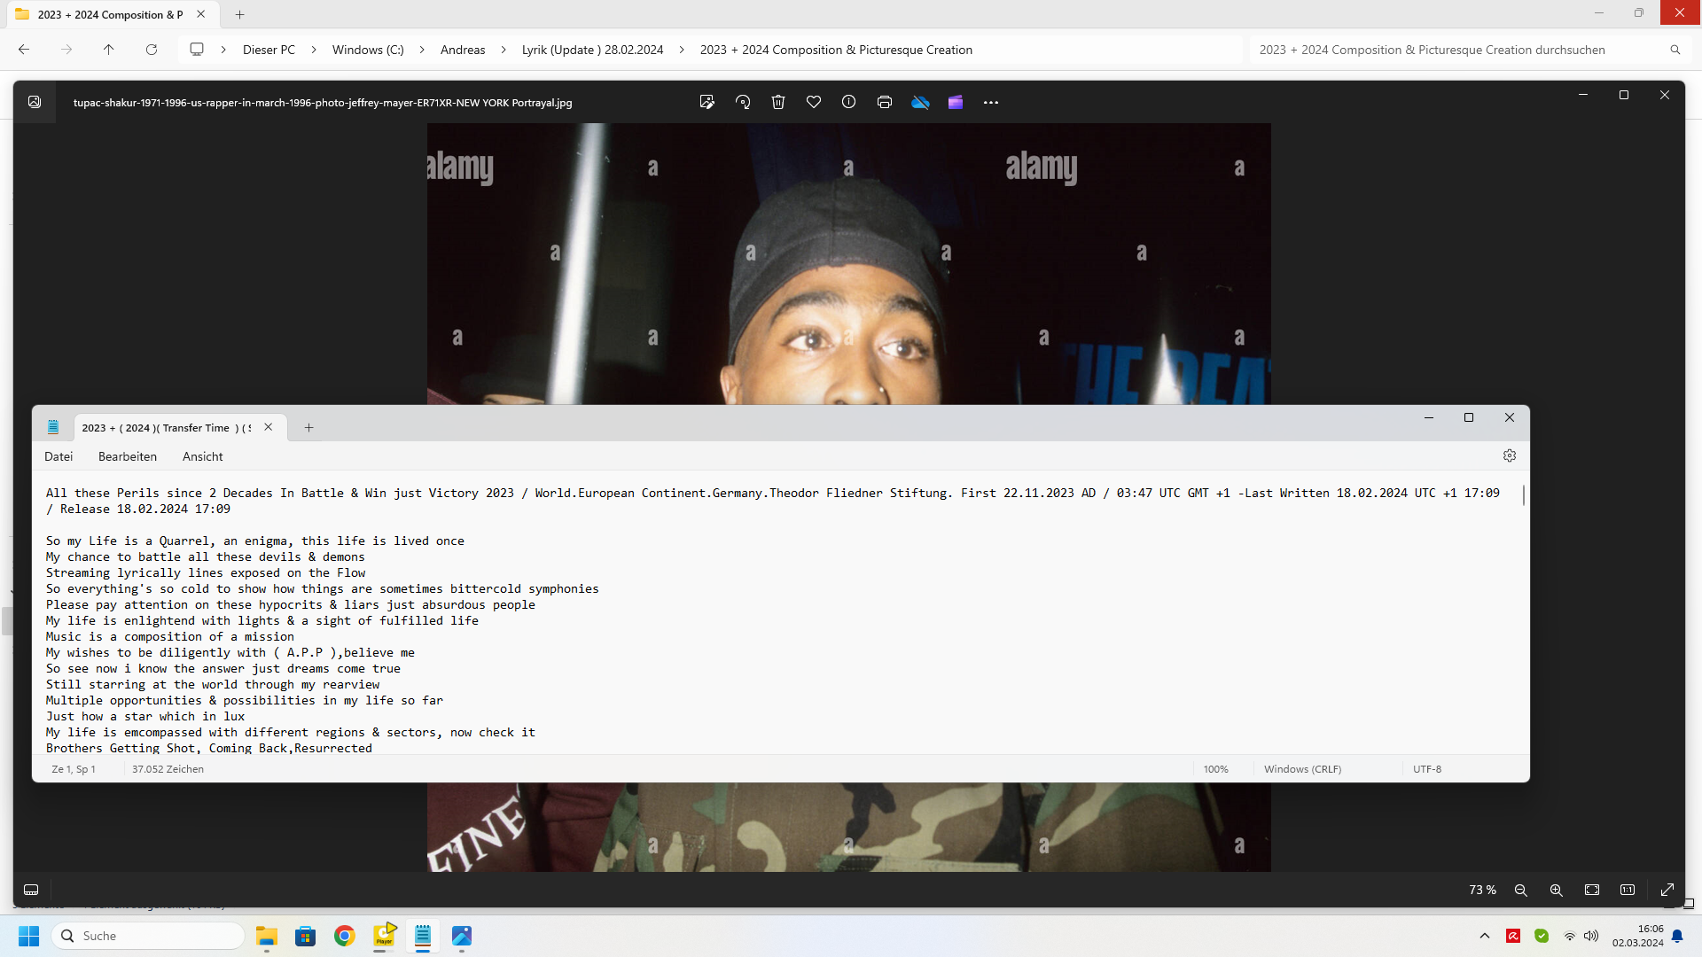Viewport: 1702px width, 957px height.
Task: Show photo at actual size 1:1 icon
Action: (x=1628, y=890)
